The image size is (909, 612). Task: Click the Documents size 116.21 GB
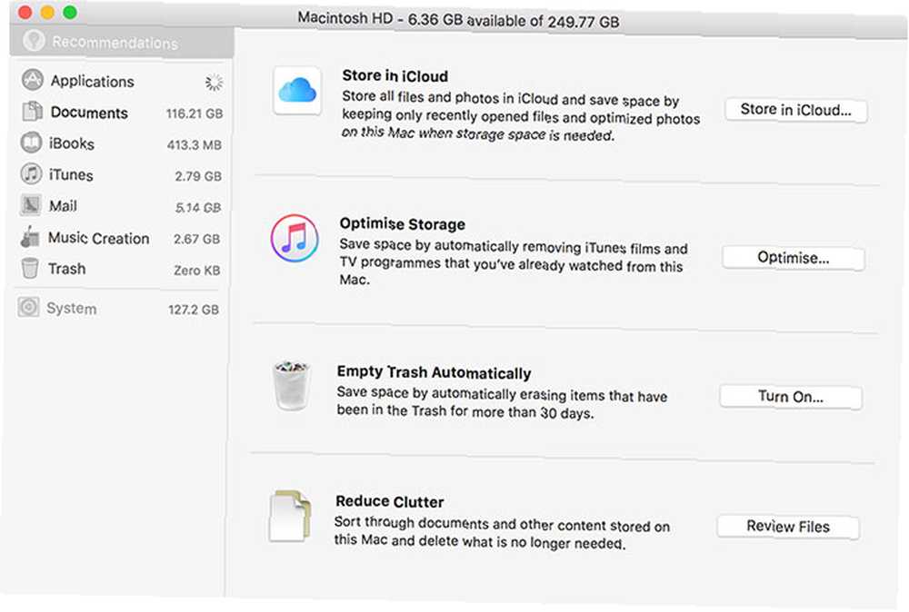195,114
